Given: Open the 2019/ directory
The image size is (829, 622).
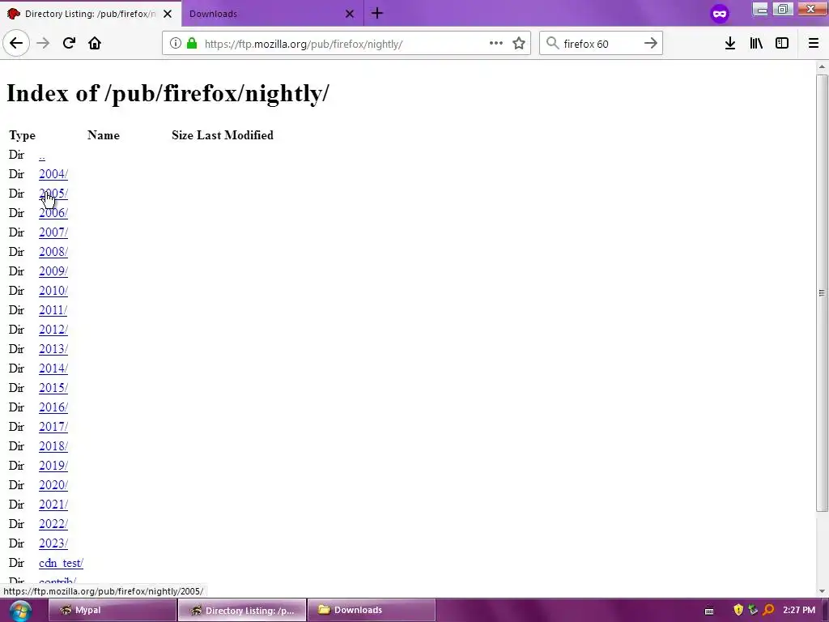Looking at the screenshot, I should (53, 466).
